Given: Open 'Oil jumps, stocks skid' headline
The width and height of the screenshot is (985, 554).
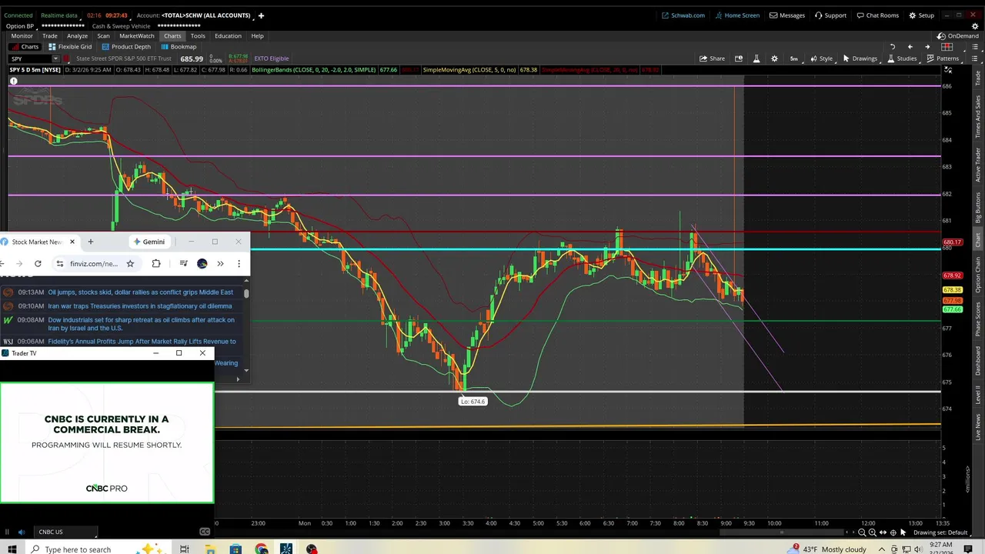Looking at the screenshot, I should (x=141, y=292).
